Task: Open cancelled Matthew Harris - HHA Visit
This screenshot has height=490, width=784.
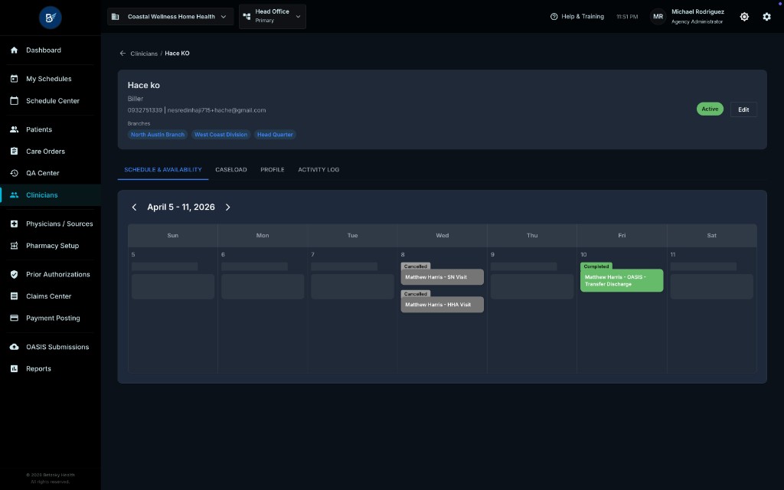Action: click(442, 305)
